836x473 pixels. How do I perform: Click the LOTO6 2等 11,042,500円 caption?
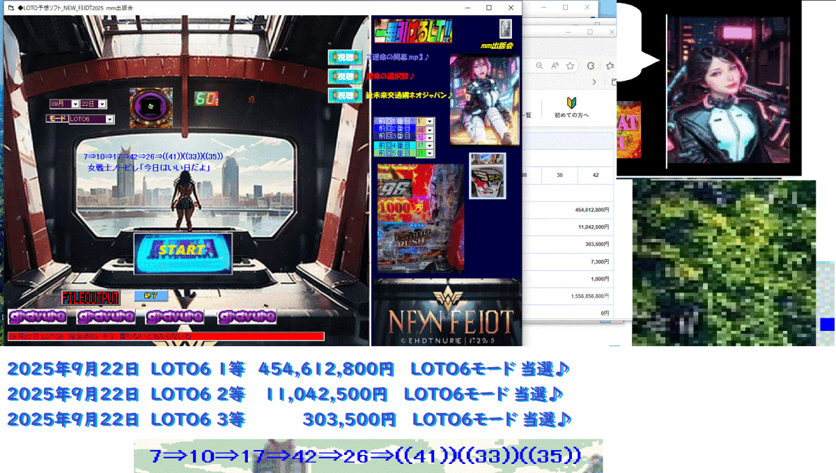coord(286,394)
